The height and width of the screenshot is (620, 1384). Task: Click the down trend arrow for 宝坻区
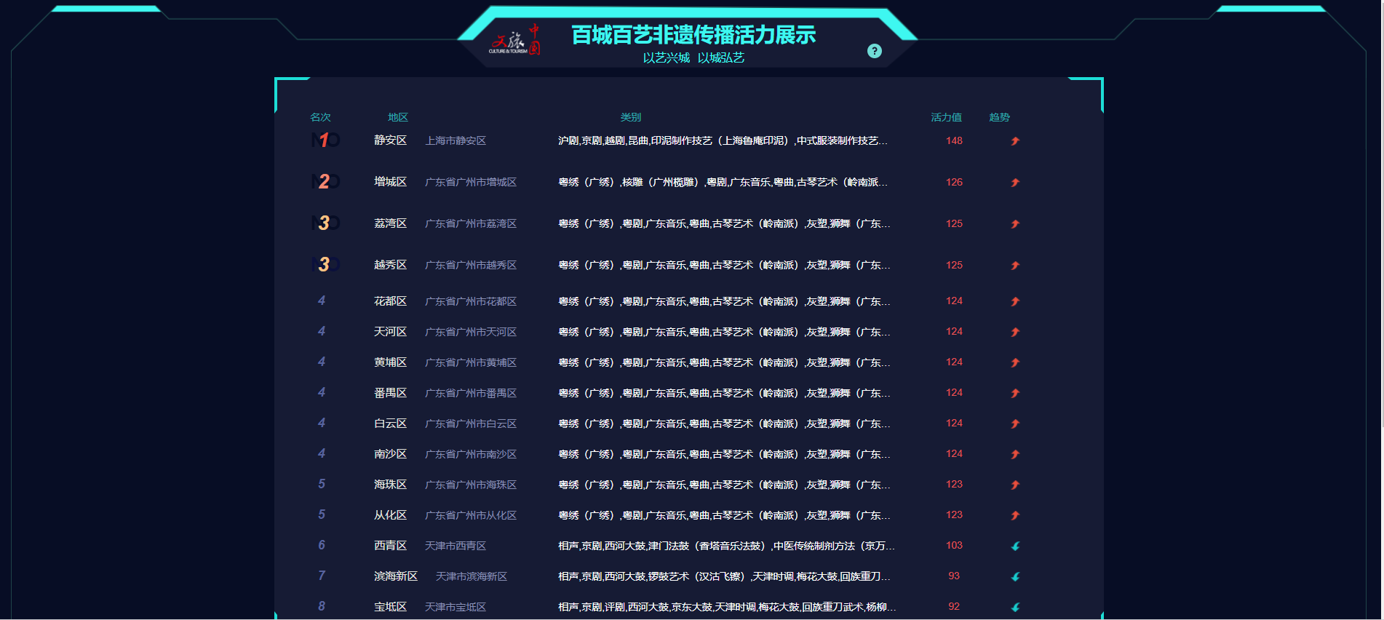coord(1015,607)
